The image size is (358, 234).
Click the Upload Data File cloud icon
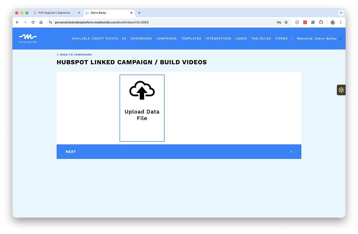(x=142, y=90)
